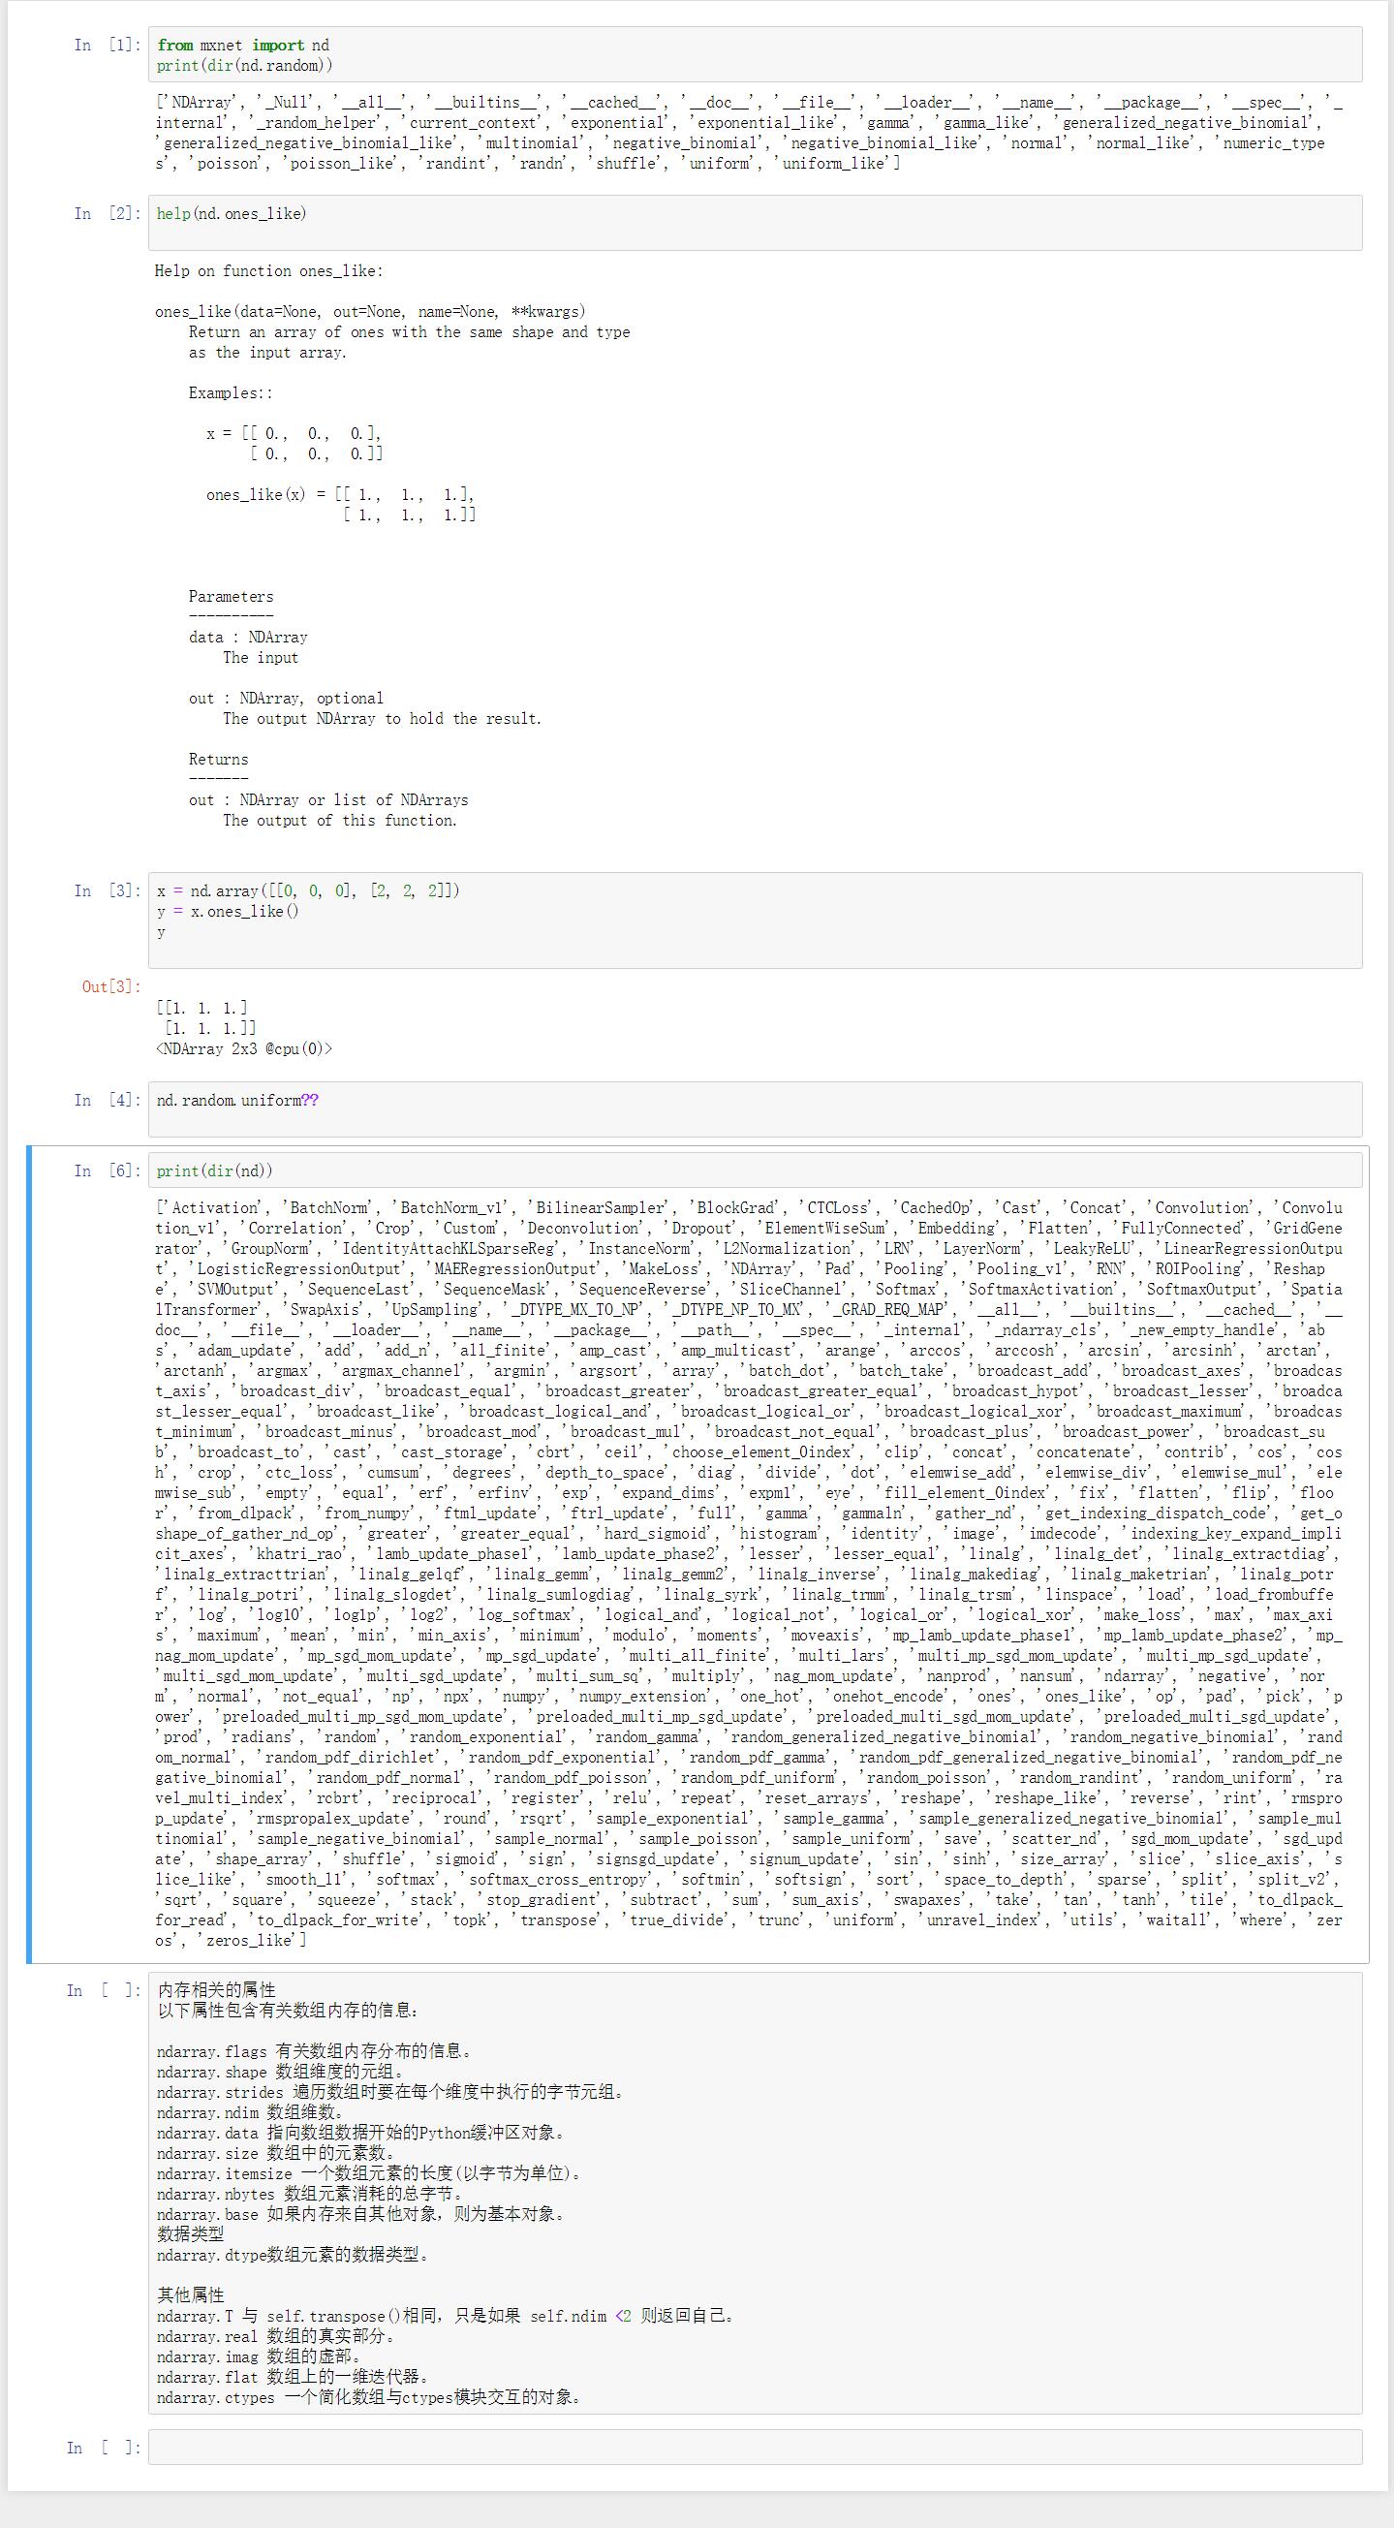Click '<NDArray 2x3 @cpu(0)>' output line
This screenshot has height=2528, width=1394.
click(x=244, y=1048)
